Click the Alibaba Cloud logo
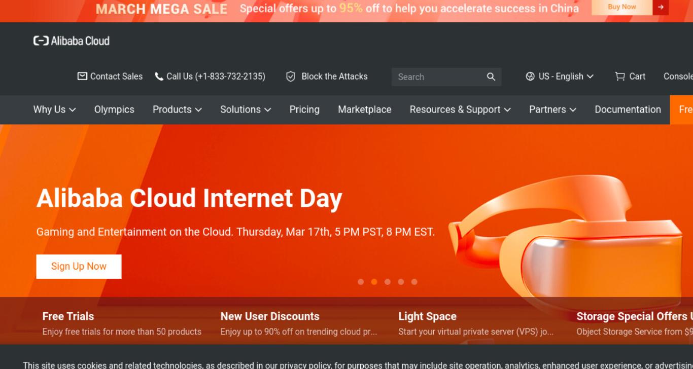Image resolution: width=693 pixels, height=369 pixels. click(71, 41)
